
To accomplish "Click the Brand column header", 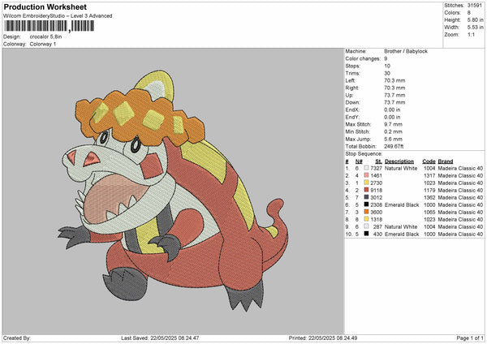I will (x=446, y=161).
